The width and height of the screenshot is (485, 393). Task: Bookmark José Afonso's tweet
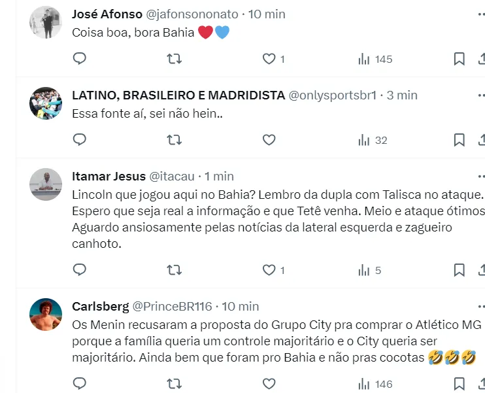pyautogui.click(x=460, y=59)
